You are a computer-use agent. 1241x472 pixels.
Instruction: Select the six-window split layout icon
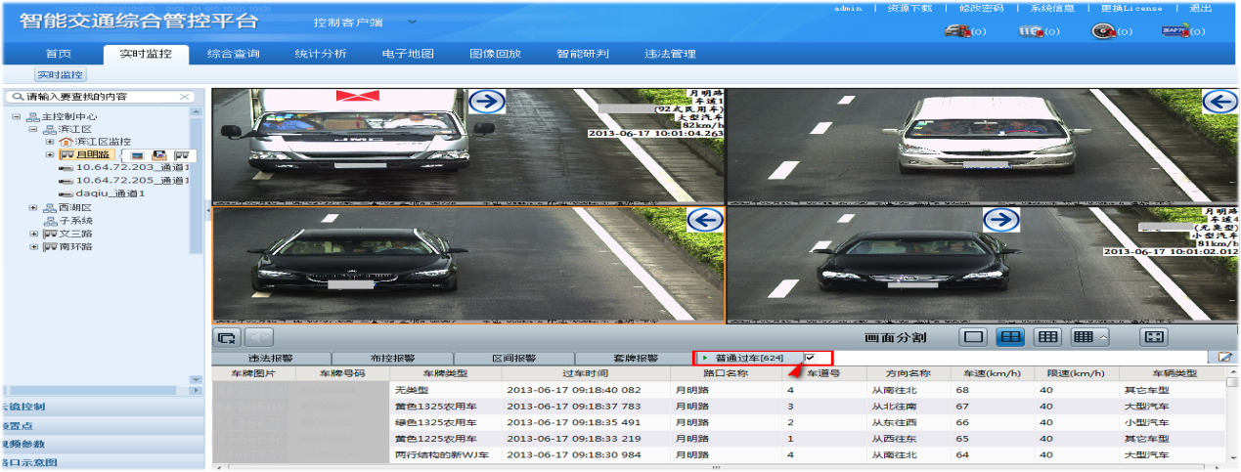click(x=1047, y=337)
